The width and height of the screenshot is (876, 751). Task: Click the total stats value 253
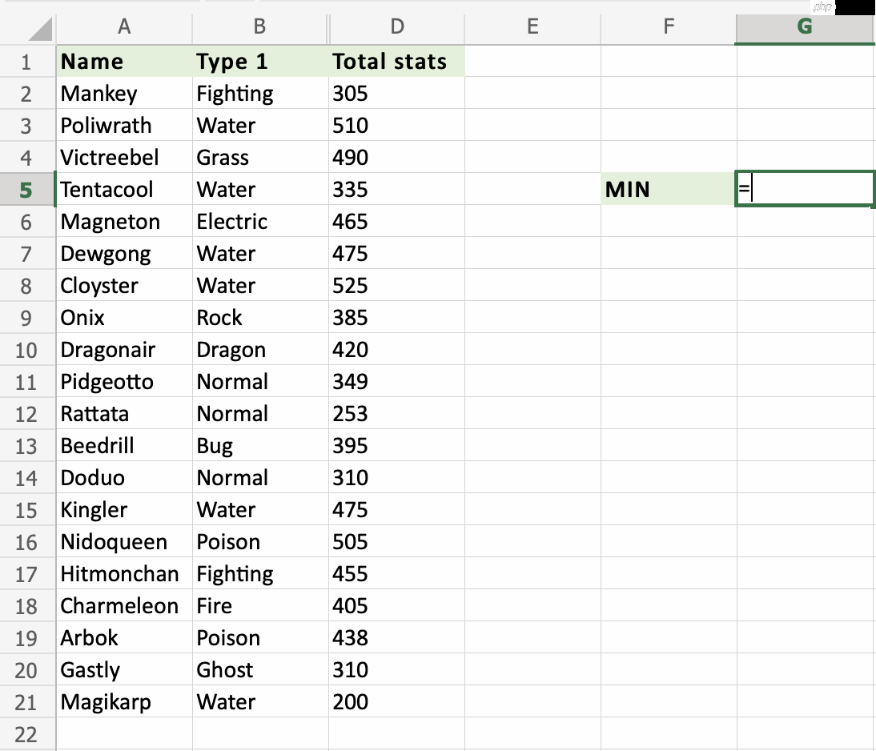pyautogui.click(x=396, y=413)
